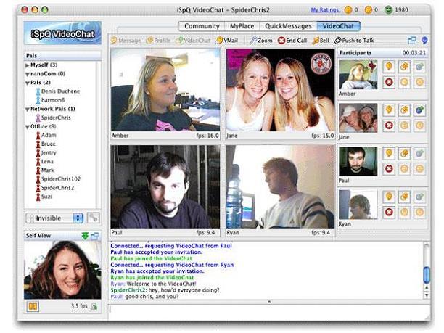Collapse the Network Pals (1) group
Viewport: 444px width, 333px height.
click(27, 109)
